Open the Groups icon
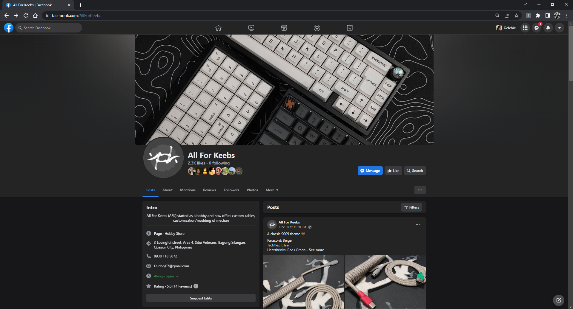 pos(317,28)
